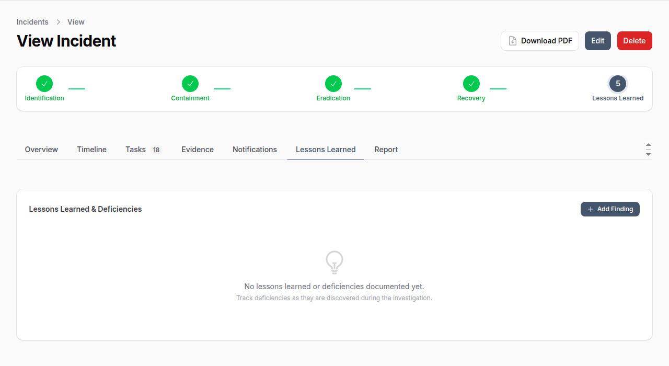Delete this incident
669x366 pixels.
(x=635, y=41)
